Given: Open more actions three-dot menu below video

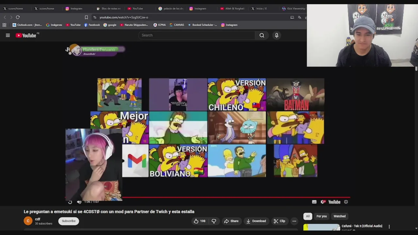Looking at the screenshot, I should [x=294, y=221].
